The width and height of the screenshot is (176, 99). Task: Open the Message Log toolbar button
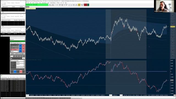click(x=74, y=5)
